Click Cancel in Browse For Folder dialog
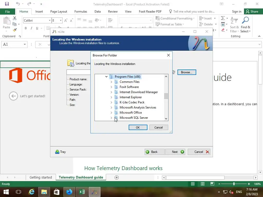This screenshot has width=263, height=197. (158, 127)
